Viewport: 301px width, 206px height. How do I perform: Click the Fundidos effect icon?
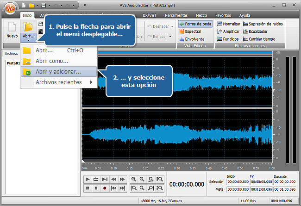pos(219,39)
